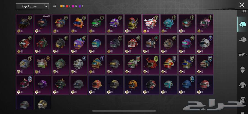Select the Christmas tree helmet
The height and width of the screenshot is (114, 248).
pos(61,85)
